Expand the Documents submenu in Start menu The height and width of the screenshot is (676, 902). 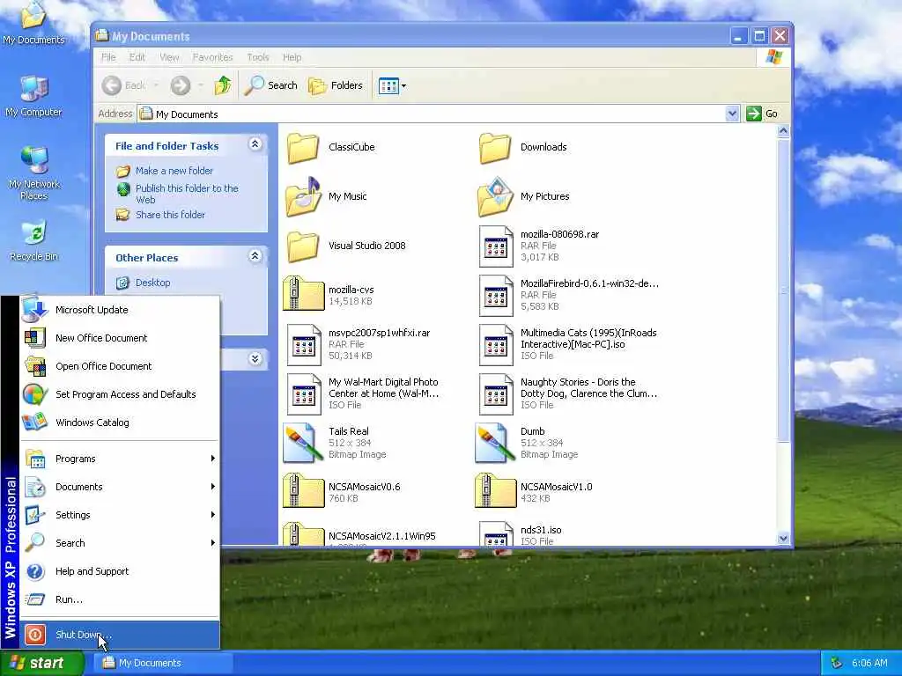pyautogui.click(x=120, y=487)
